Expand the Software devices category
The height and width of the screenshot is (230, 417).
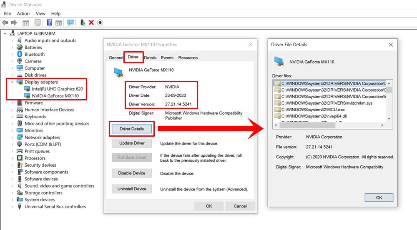click(x=12, y=179)
